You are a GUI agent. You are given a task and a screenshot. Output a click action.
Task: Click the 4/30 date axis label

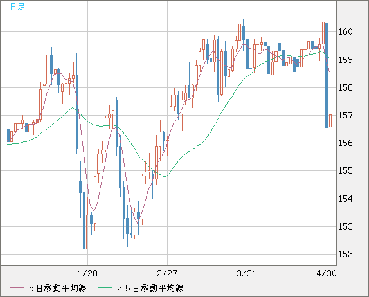pos(327,273)
